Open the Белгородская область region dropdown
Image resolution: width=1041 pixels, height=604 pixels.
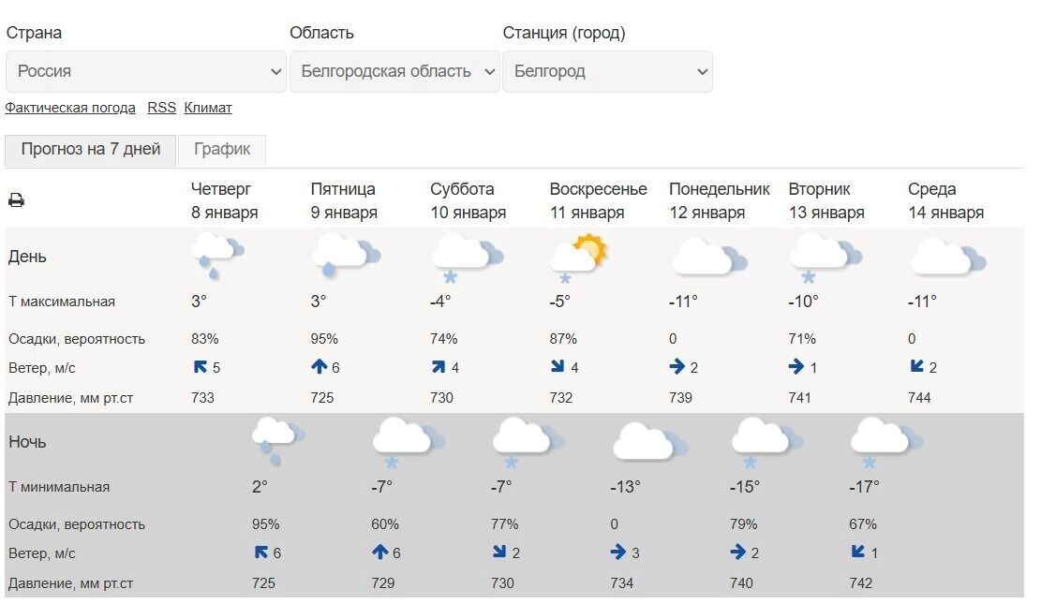394,71
